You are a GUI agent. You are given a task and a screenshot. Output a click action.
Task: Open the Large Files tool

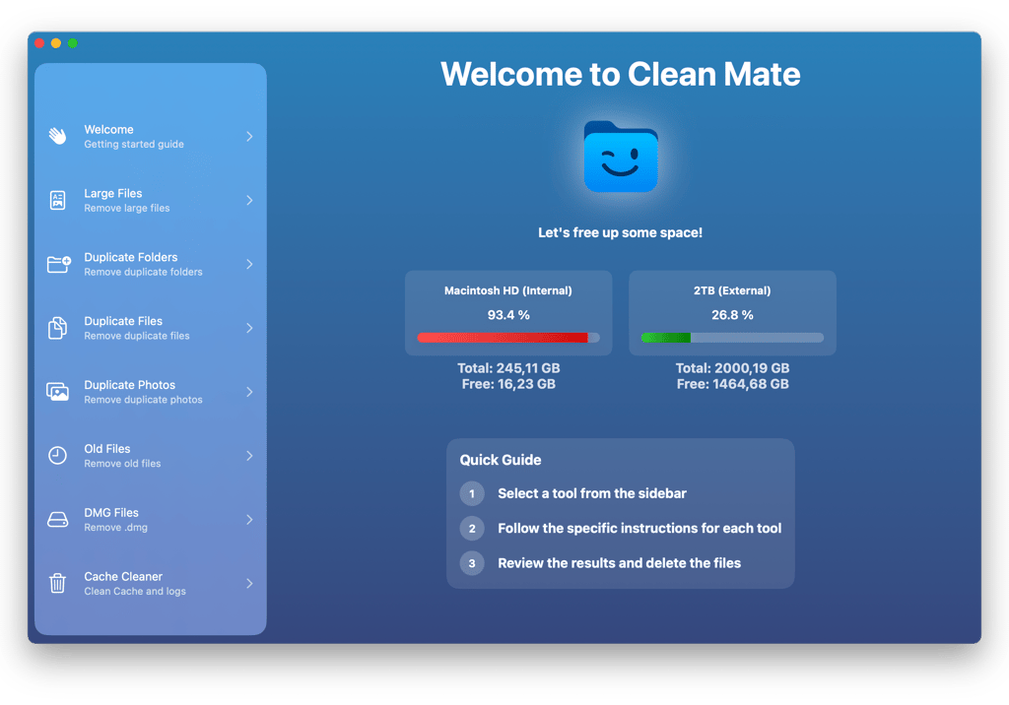[x=151, y=200]
